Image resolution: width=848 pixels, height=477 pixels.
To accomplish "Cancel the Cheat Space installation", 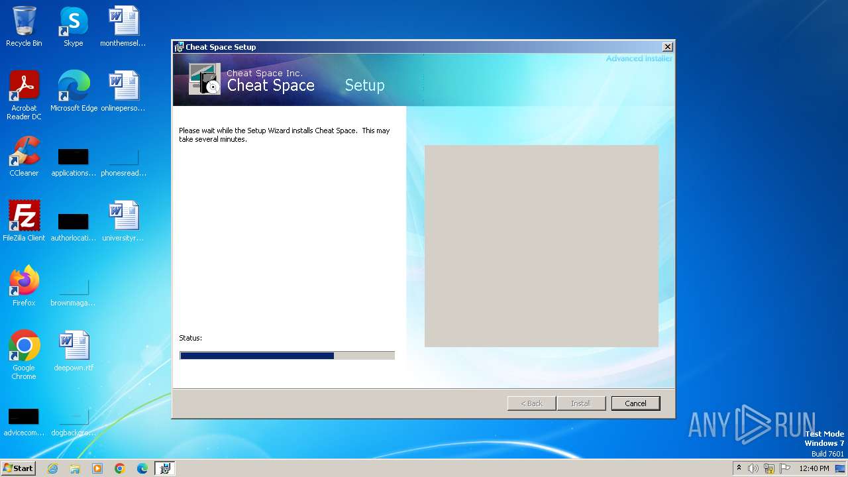I will click(635, 403).
